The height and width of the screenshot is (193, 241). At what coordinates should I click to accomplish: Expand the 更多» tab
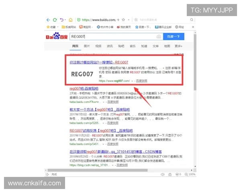tap(178, 46)
